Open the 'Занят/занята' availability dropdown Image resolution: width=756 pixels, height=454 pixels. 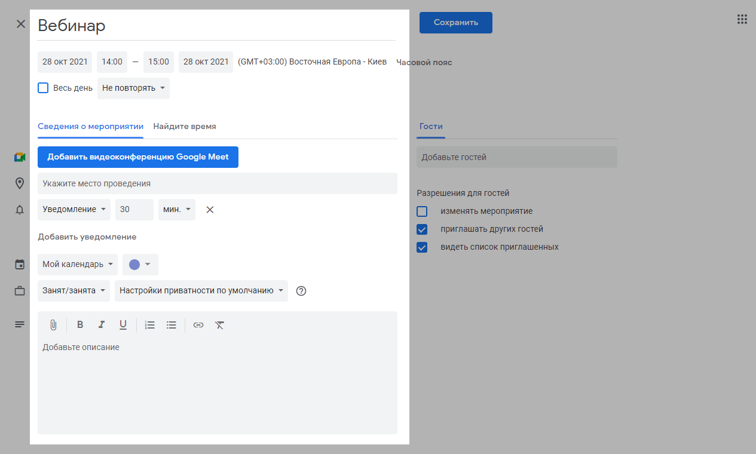[74, 291]
